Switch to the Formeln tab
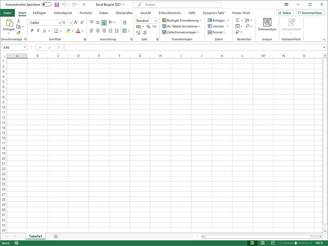The height and width of the screenshot is (246, 328). [x=86, y=13]
